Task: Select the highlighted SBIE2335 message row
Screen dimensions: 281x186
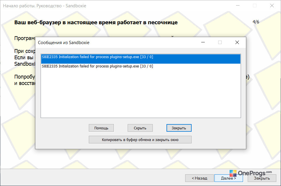Action: [141, 59]
